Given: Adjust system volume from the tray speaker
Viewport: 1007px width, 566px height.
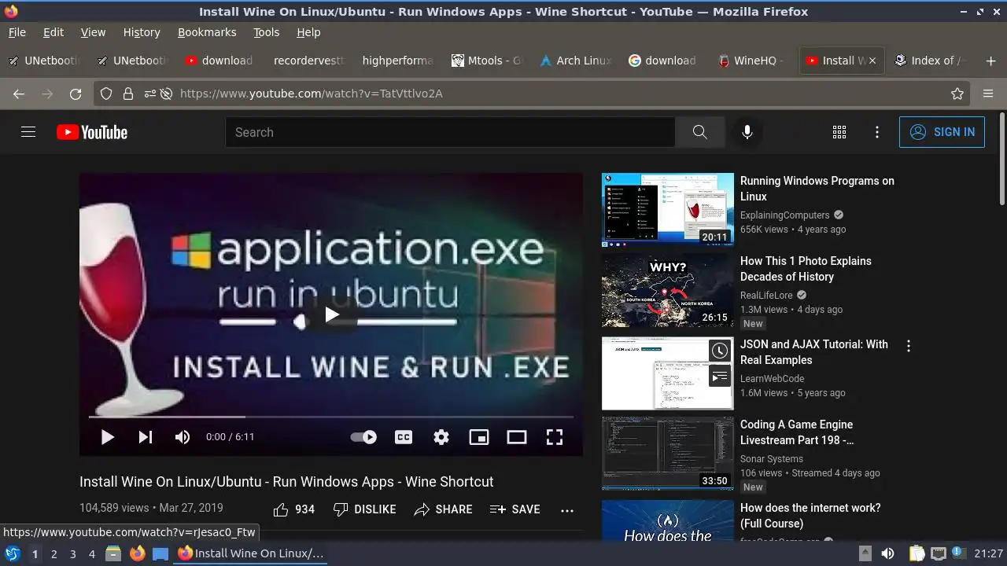Looking at the screenshot, I should [887, 553].
